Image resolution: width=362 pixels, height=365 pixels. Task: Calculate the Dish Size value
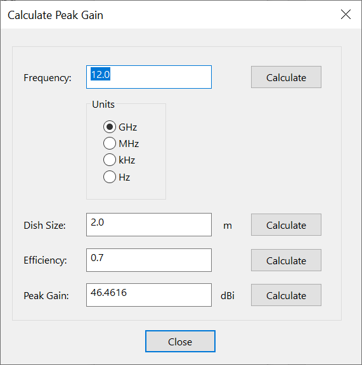tap(286, 224)
